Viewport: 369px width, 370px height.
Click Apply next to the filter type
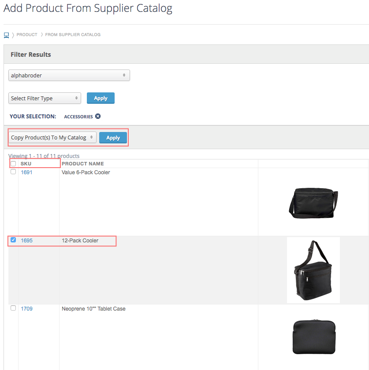(101, 98)
